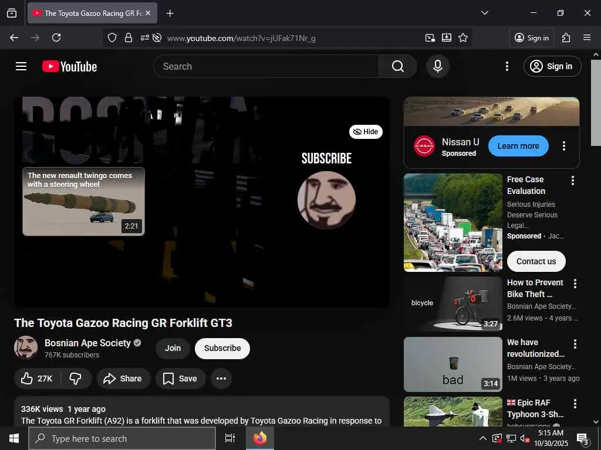601x450 pixels.
Task: Open the YouTube guide hamburger menu
Action: 21,66
